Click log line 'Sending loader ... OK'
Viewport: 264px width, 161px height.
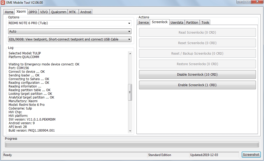click(x=24, y=75)
